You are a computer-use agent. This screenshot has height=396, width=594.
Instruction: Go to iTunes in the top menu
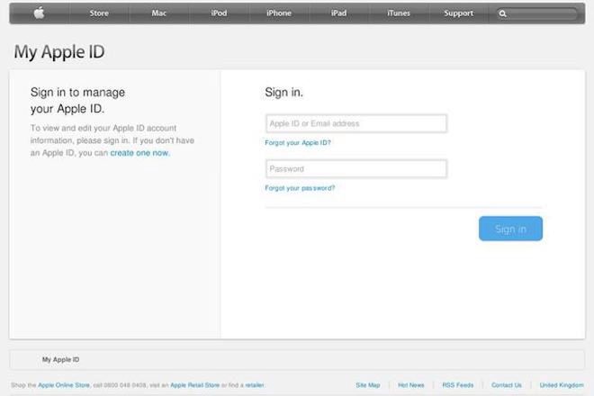click(399, 13)
